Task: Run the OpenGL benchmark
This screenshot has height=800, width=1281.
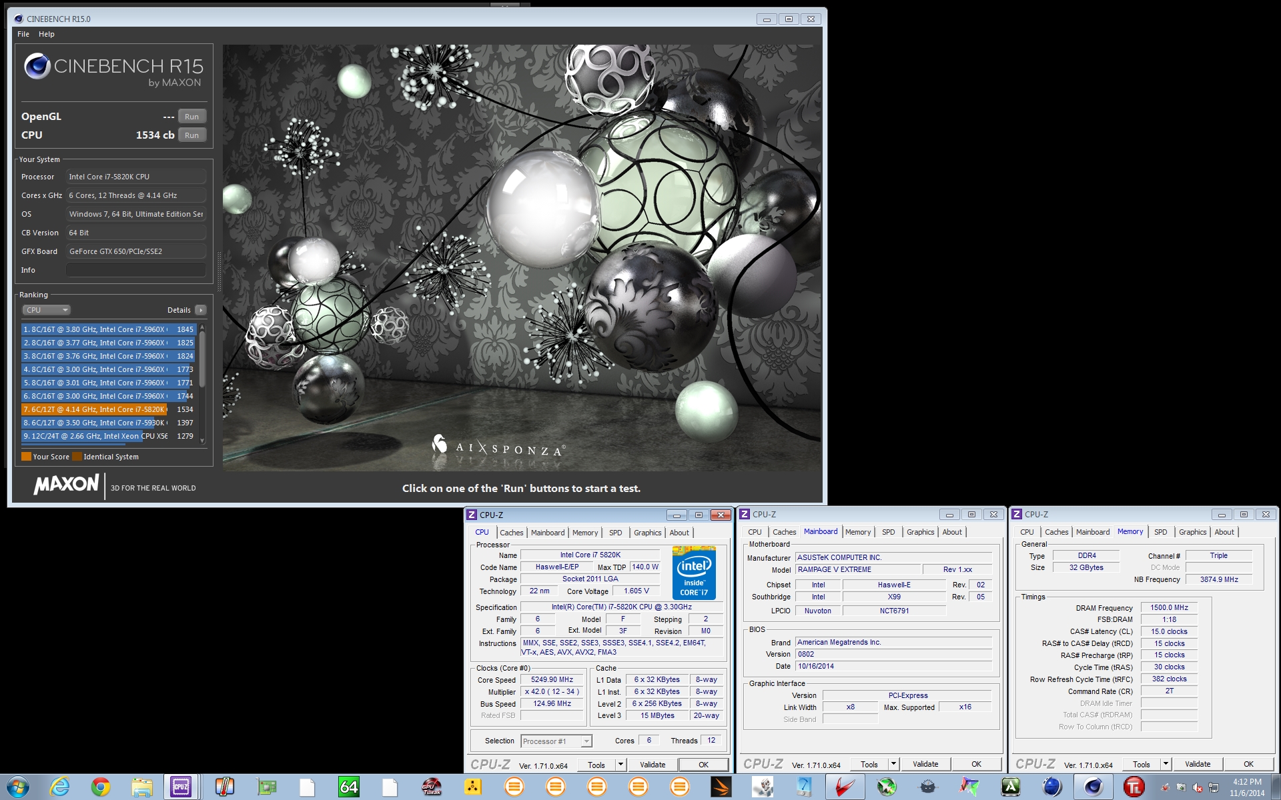Action: (x=192, y=117)
